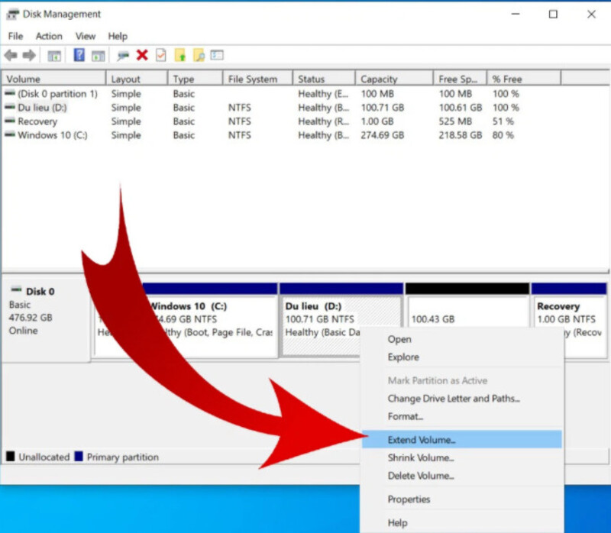Click the volume icon beside Du lieu (D:) row
This screenshot has width=611, height=533.
pyautogui.click(x=10, y=107)
